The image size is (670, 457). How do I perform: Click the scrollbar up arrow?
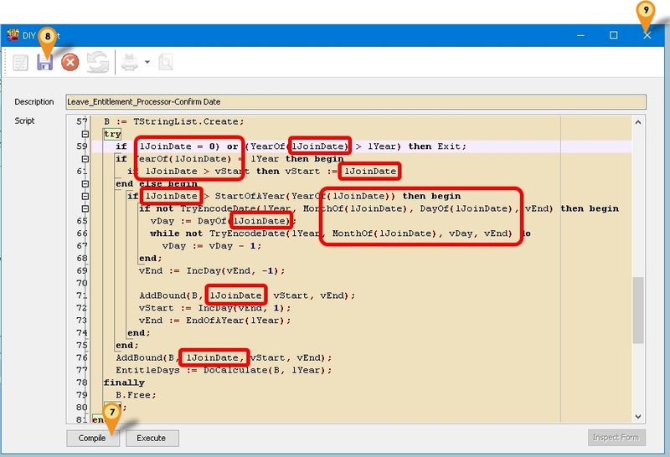[640, 123]
